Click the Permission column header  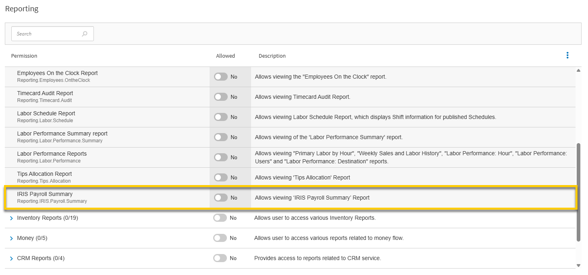pos(24,56)
